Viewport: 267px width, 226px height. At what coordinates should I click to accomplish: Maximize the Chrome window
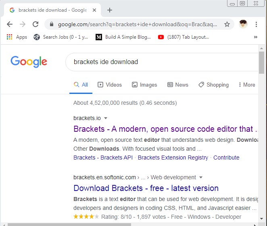pos(242,3)
